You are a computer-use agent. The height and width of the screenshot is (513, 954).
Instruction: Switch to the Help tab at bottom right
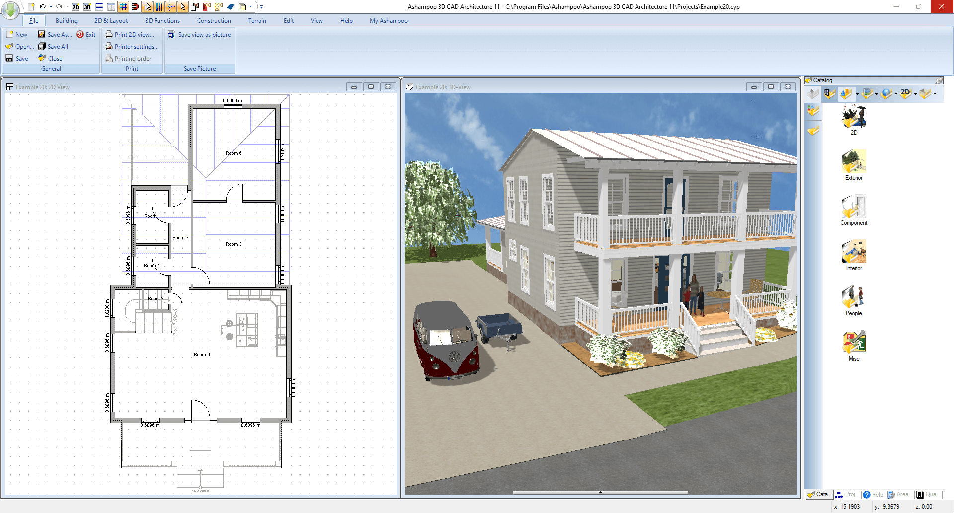click(x=874, y=494)
